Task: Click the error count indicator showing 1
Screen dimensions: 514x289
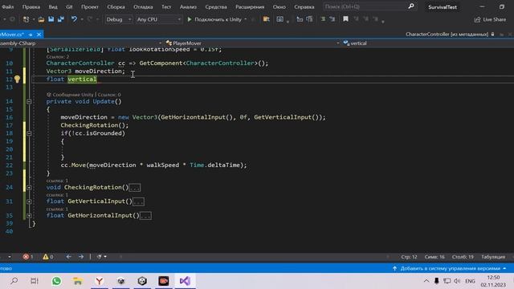Action: tap(28, 257)
